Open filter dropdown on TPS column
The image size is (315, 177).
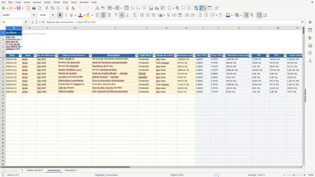268,56
